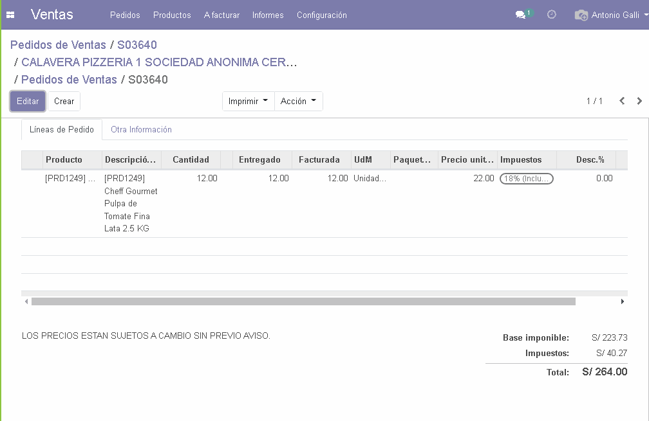Screen dimensions: 649x421
Task: Click scrollbar right arrow
Action: [623, 301]
